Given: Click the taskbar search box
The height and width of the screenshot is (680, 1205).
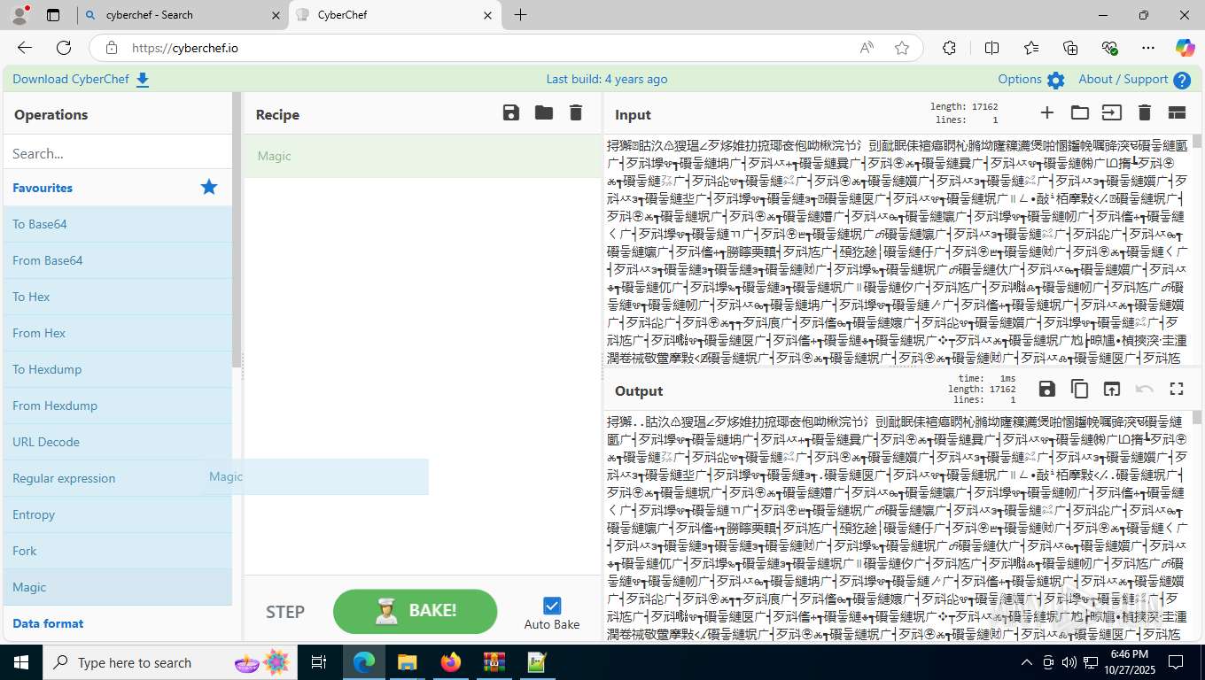Looking at the screenshot, I should click(x=170, y=662).
